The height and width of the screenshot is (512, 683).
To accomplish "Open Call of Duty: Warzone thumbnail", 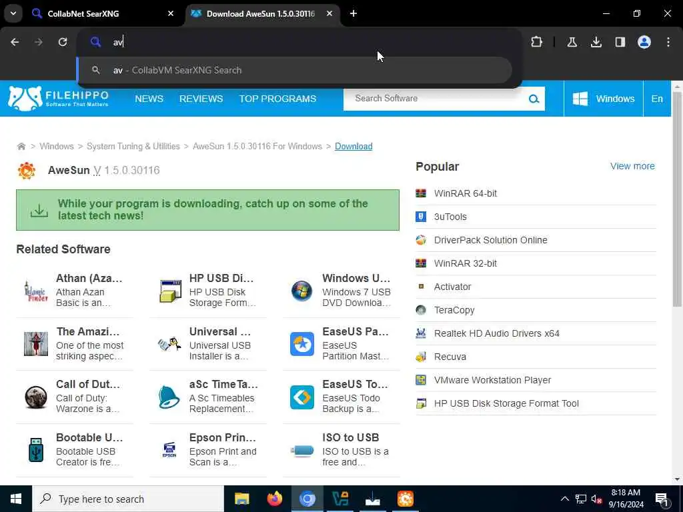I will [x=36, y=397].
